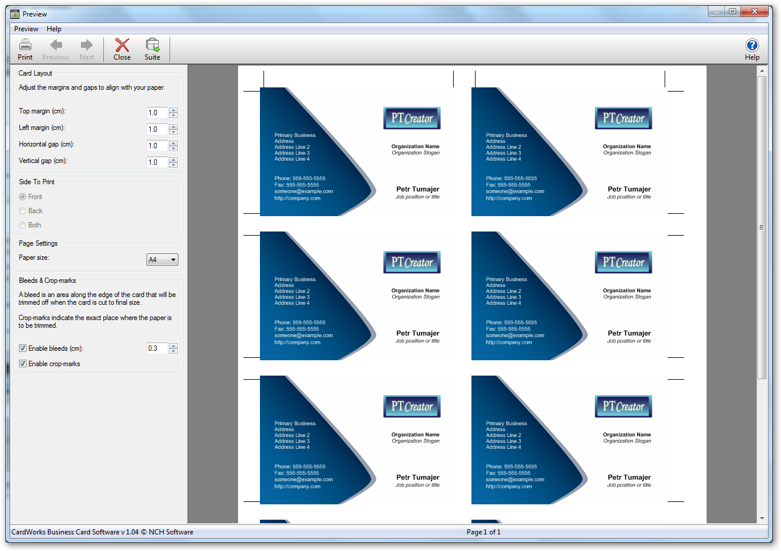Click the "Left margin (cm):" label
This screenshot has height=551, width=781.
tap(42, 128)
